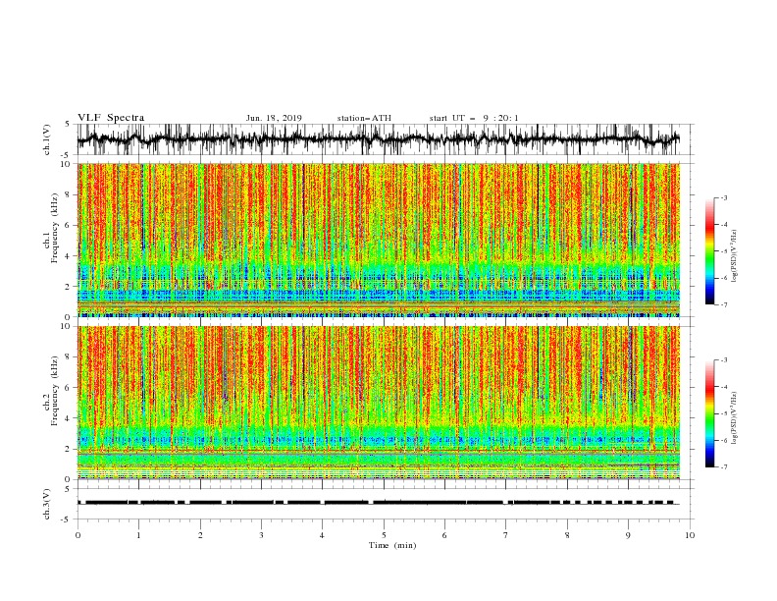Click the "VLF Spectra" title text
The width and height of the screenshot is (777, 601).
click(x=111, y=118)
